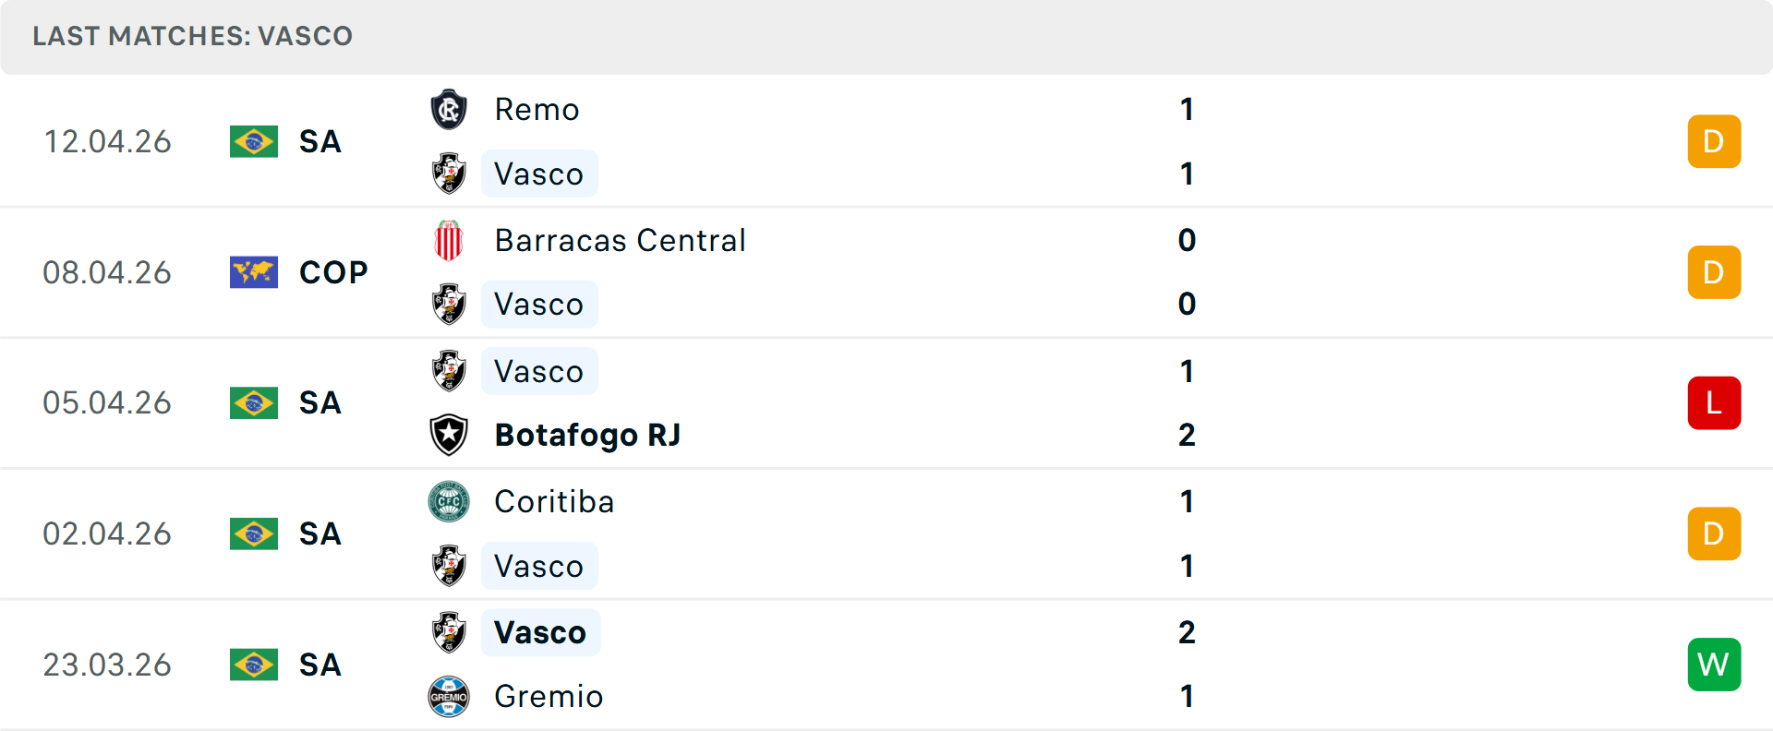Open the Gremio team link

tap(549, 697)
